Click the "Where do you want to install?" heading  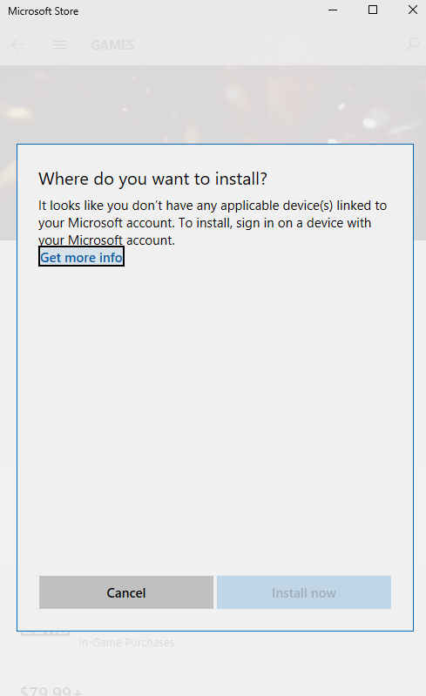click(152, 179)
